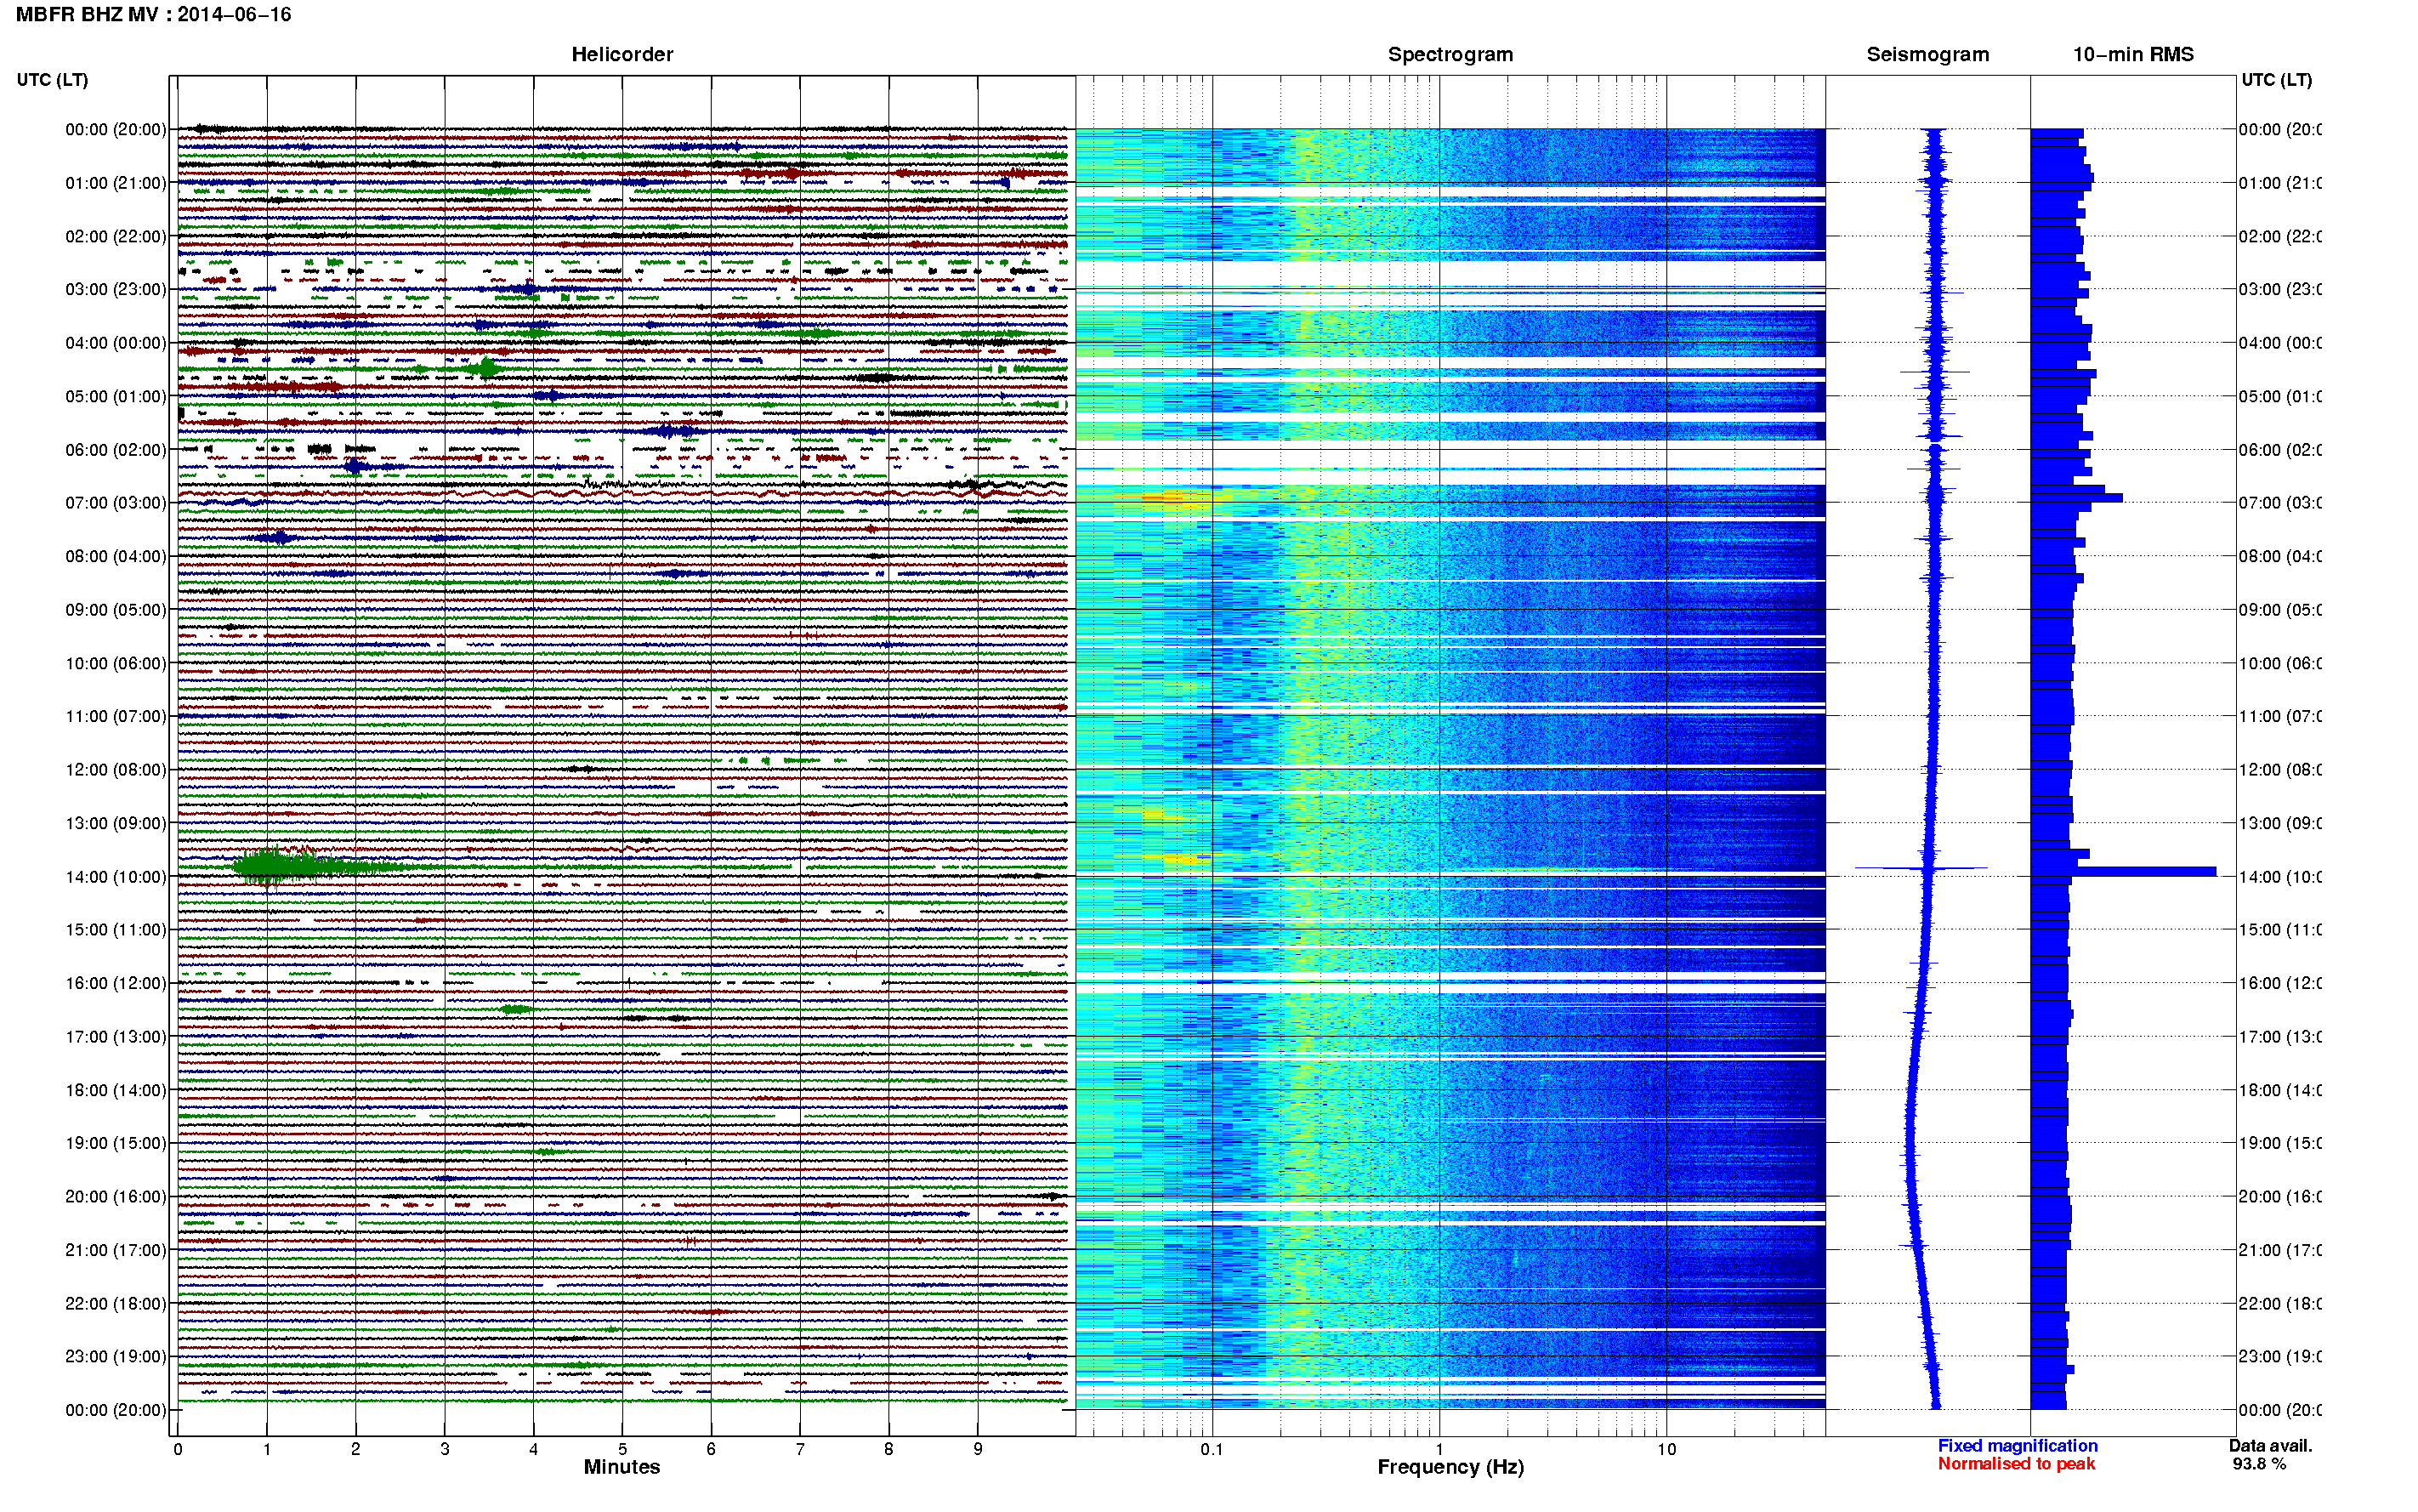The height and width of the screenshot is (1512, 2418).
Task: Click the left 00:00 (20:00) label at top
Action: pyautogui.click(x=116, y=129)
